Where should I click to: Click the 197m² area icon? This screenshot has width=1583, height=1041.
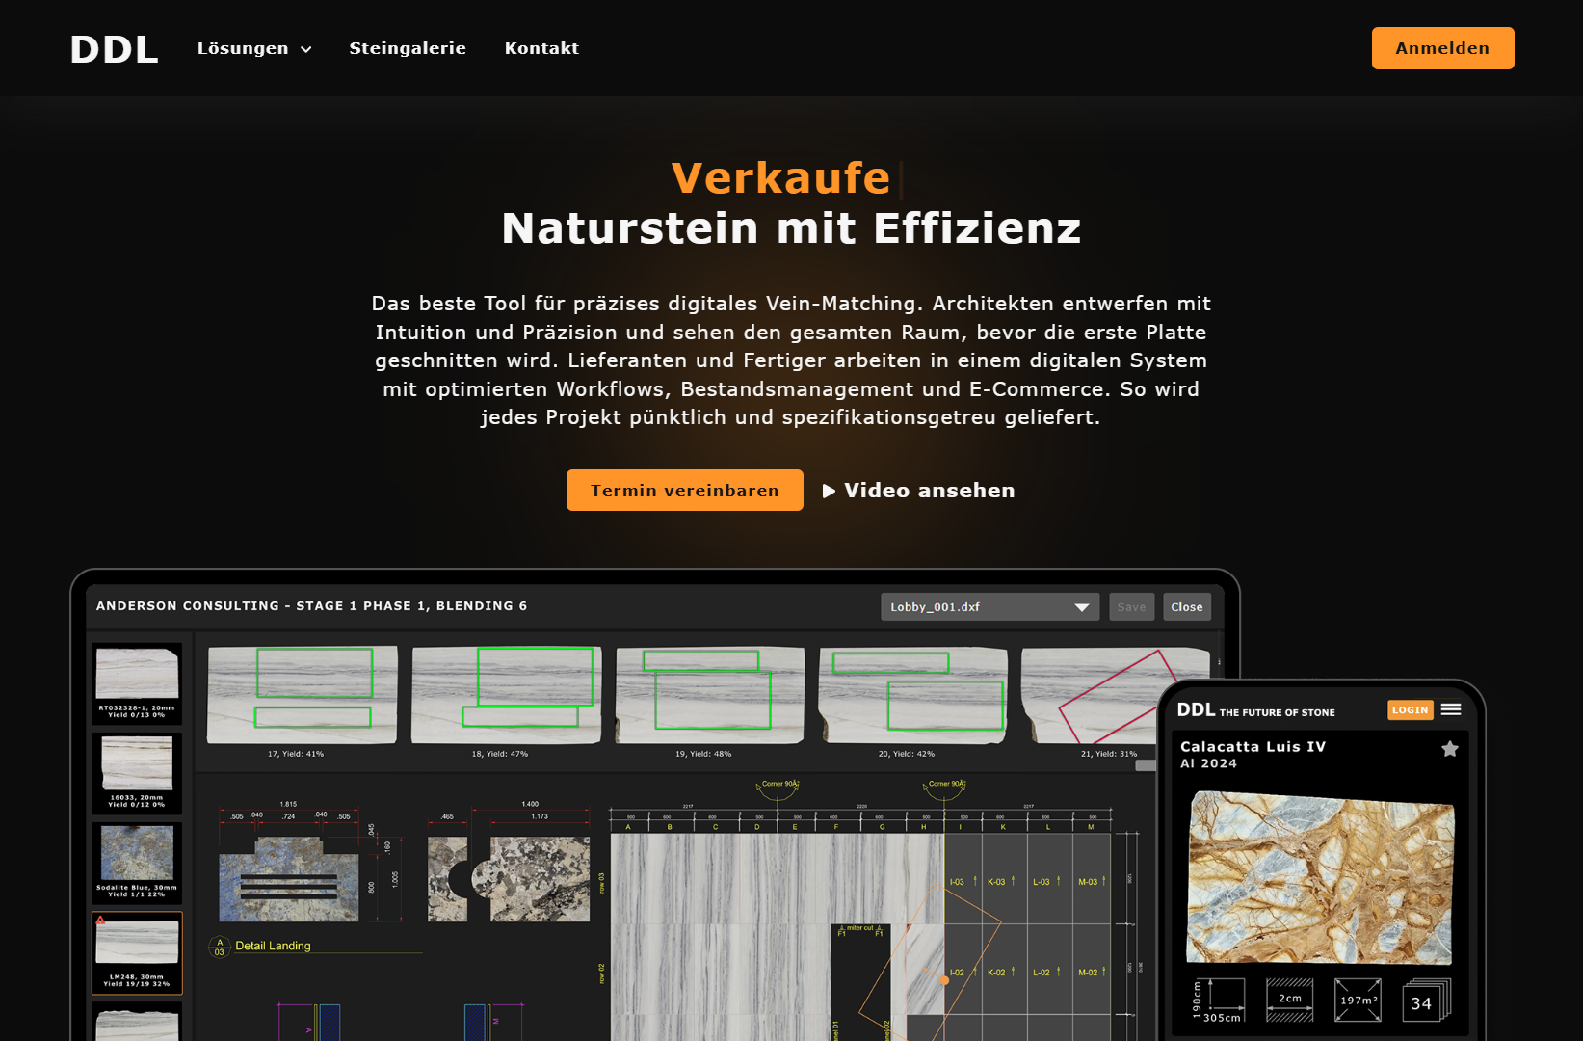pos(1359,1000)
